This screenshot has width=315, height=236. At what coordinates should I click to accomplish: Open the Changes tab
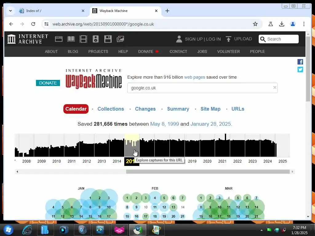[x=145, y=109]
